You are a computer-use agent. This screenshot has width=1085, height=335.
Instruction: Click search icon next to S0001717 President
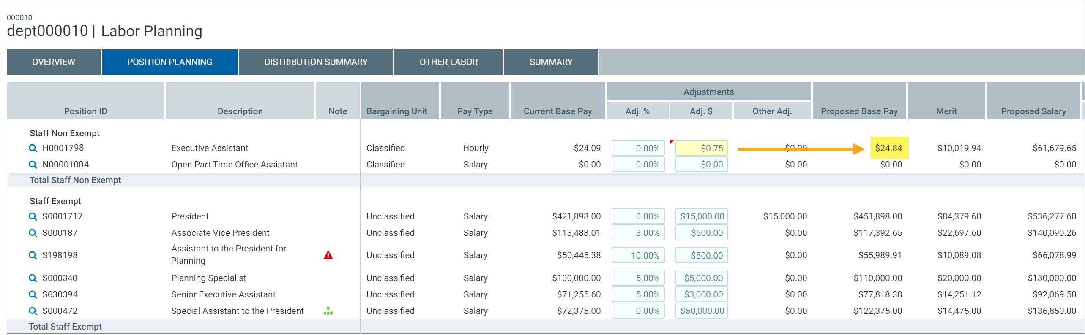[33, 216]
